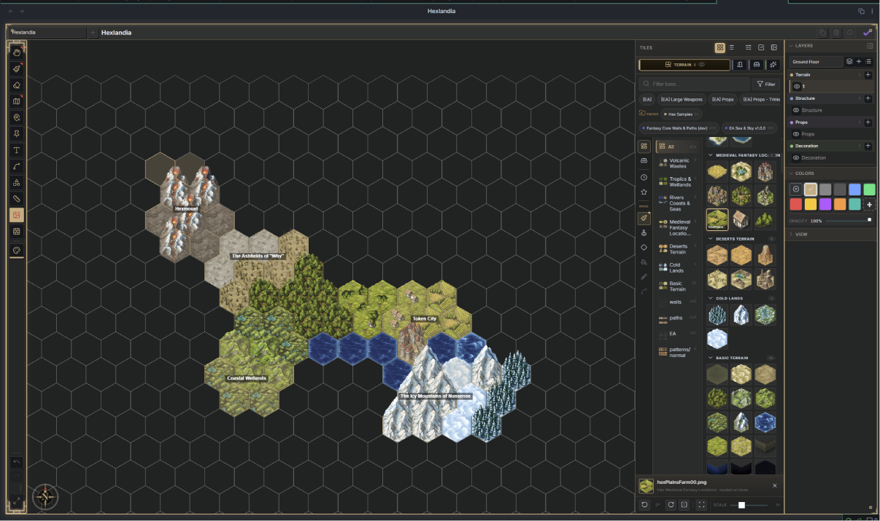Toggle visibility of Terrain layer 1
Image resolution: width=880 pixels, height=521 pixels.
click(797, 86)
